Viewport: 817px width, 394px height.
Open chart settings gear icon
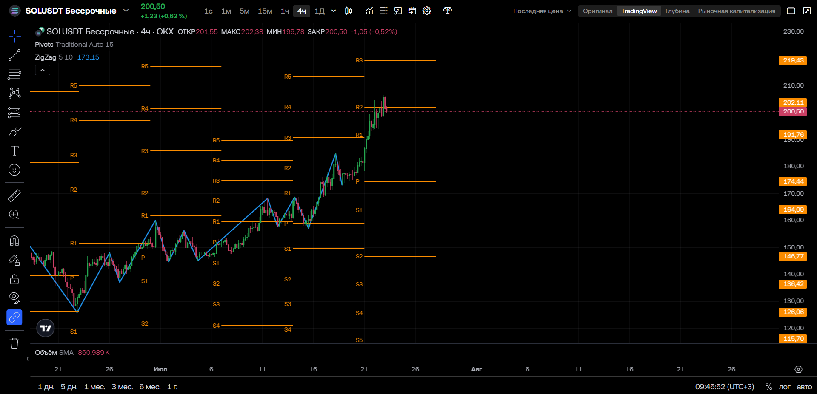click(427, 11)
